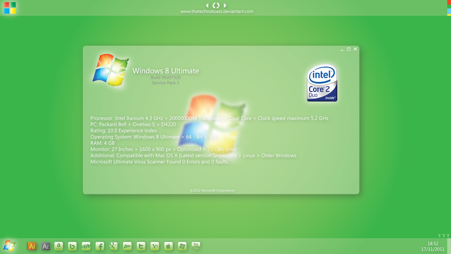Open the Windows flag taskbar icon
Viewport: 451px width, 254px height.
(182, 246)
